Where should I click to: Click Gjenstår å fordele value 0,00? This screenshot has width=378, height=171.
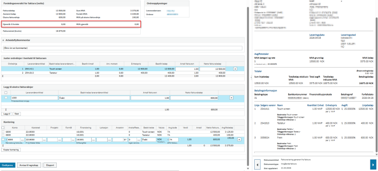point(63,24)
